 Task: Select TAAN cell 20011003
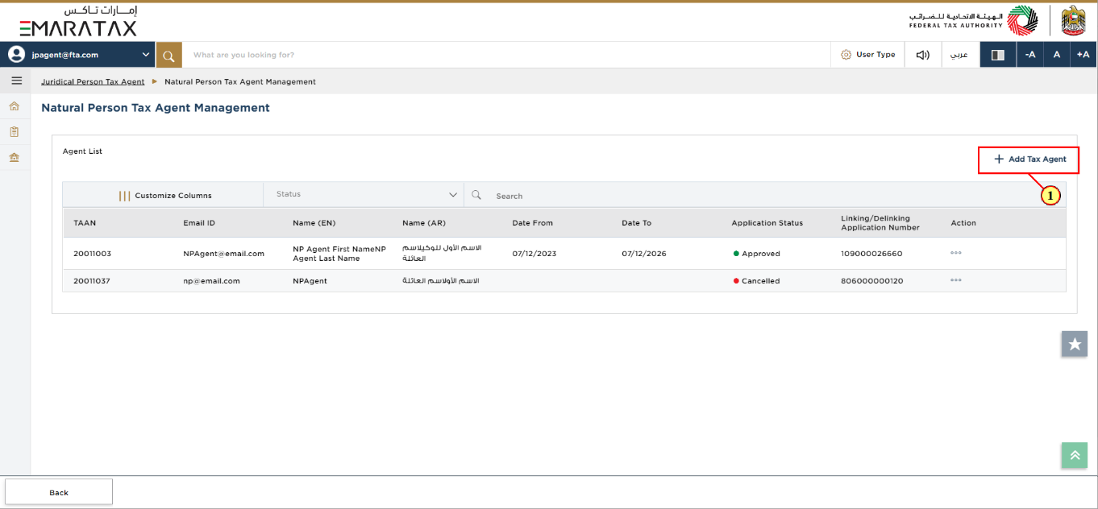(92, 254)
